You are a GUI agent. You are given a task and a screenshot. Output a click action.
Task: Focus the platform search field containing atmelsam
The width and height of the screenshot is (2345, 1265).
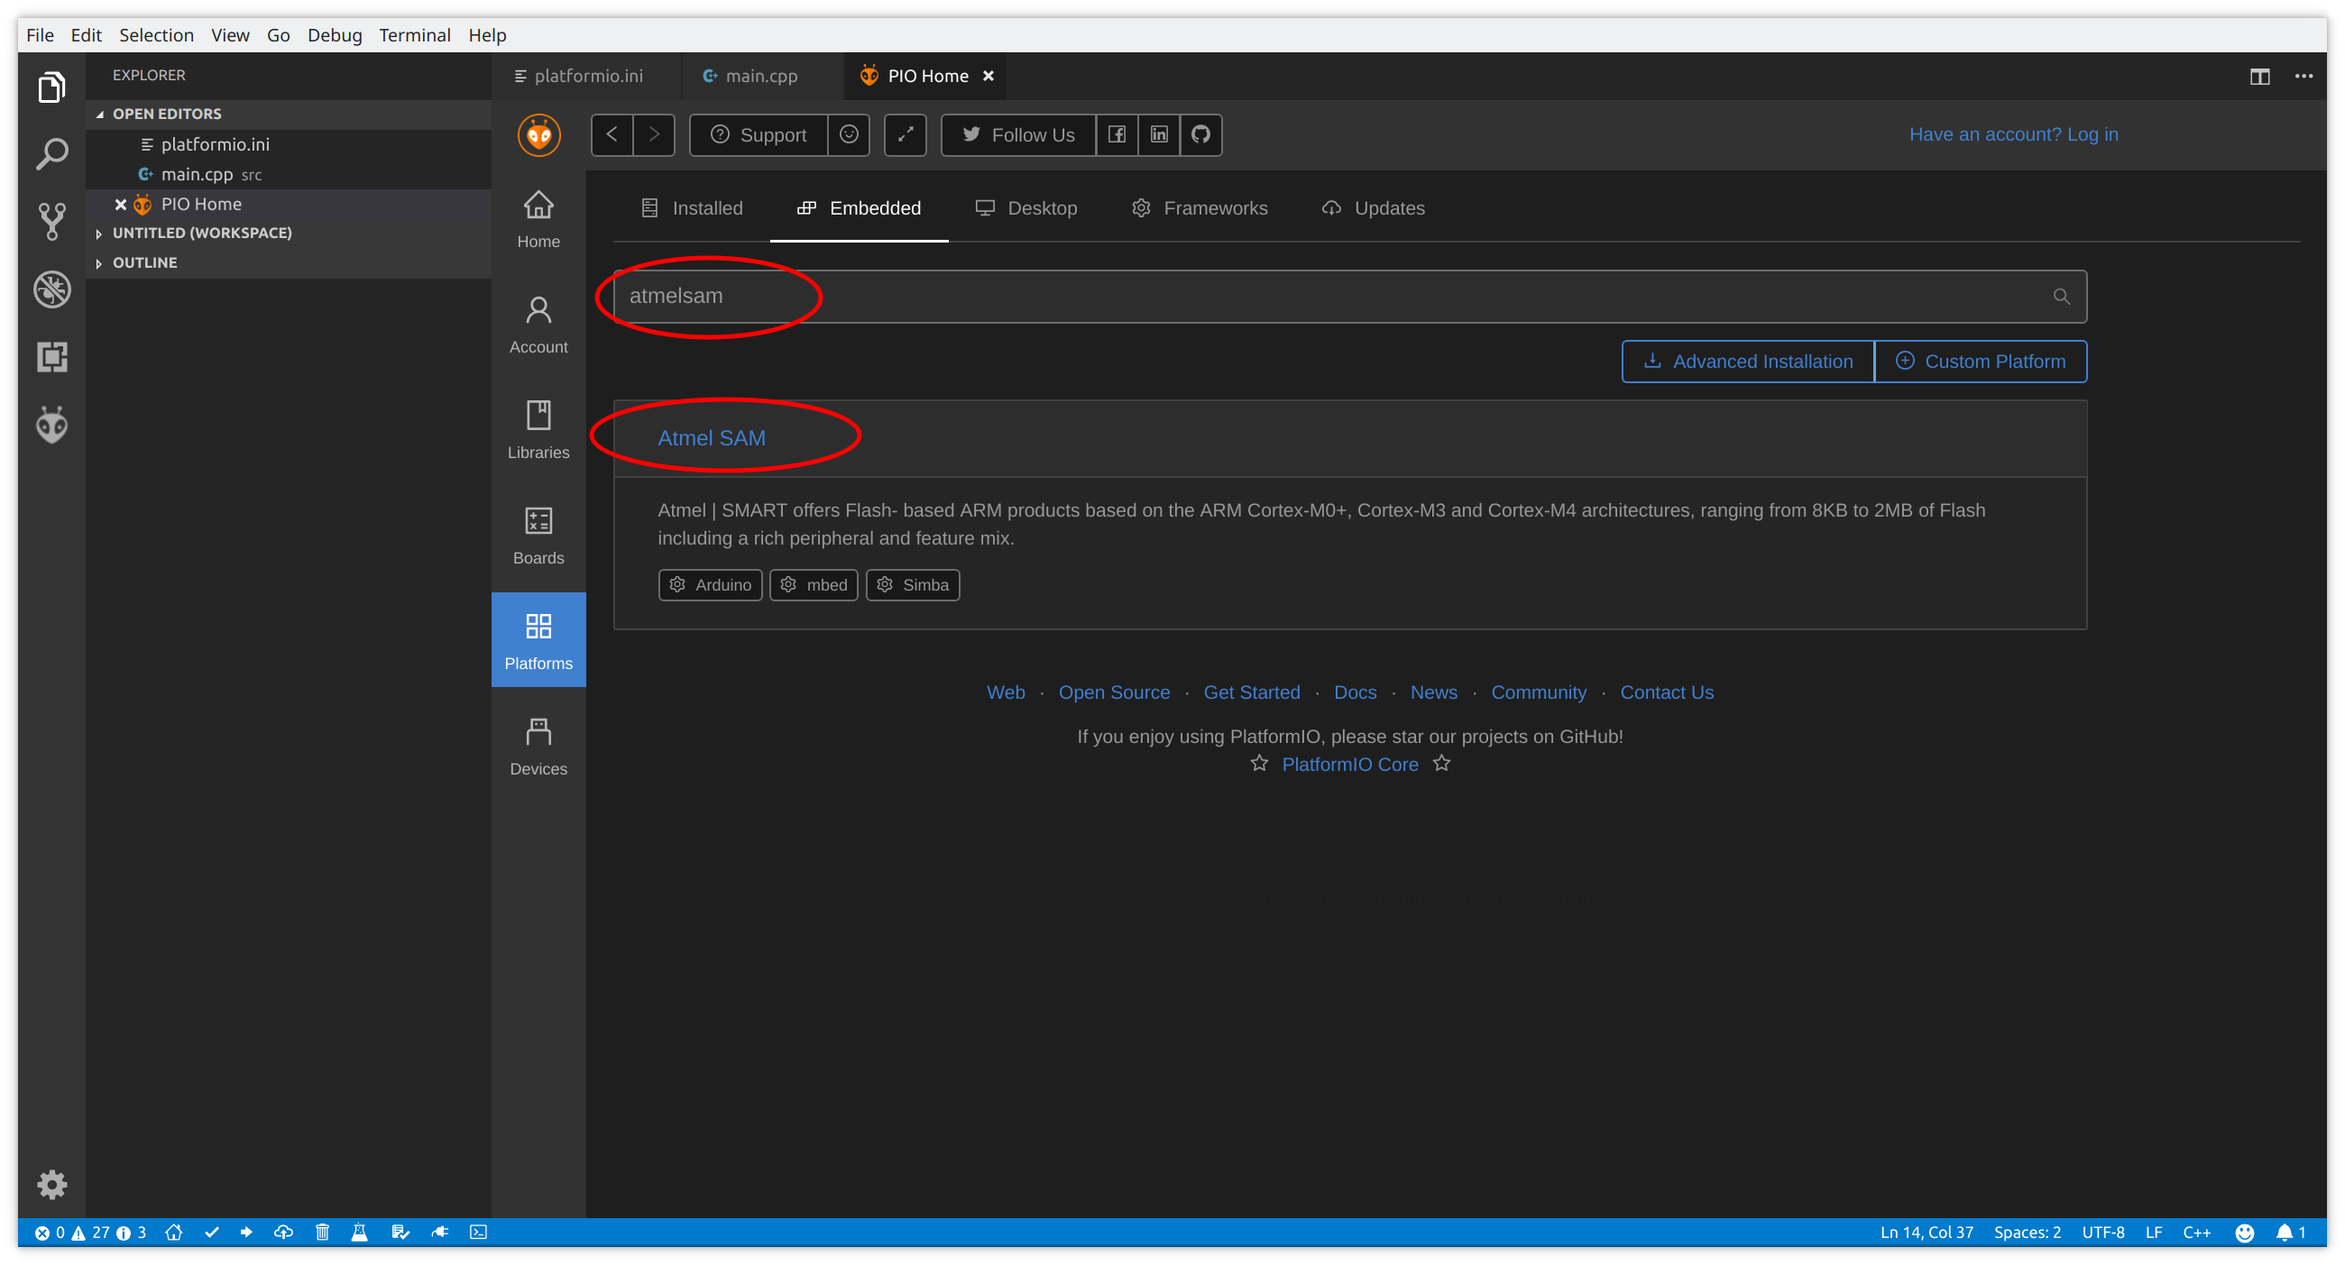click(x=1350, y=296)
